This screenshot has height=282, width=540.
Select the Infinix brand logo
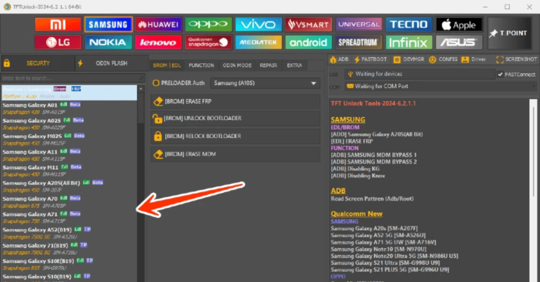tap(409, 42)
